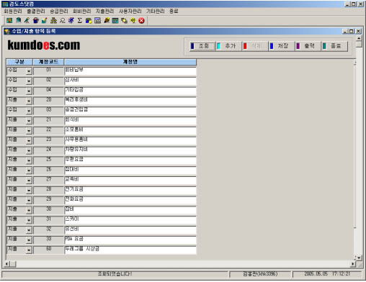Image resolution: width=366 pixels, height=282 pixels.
Task: Open the 구분 dropdown for code 02 row
Action: [x=29, y=81]
